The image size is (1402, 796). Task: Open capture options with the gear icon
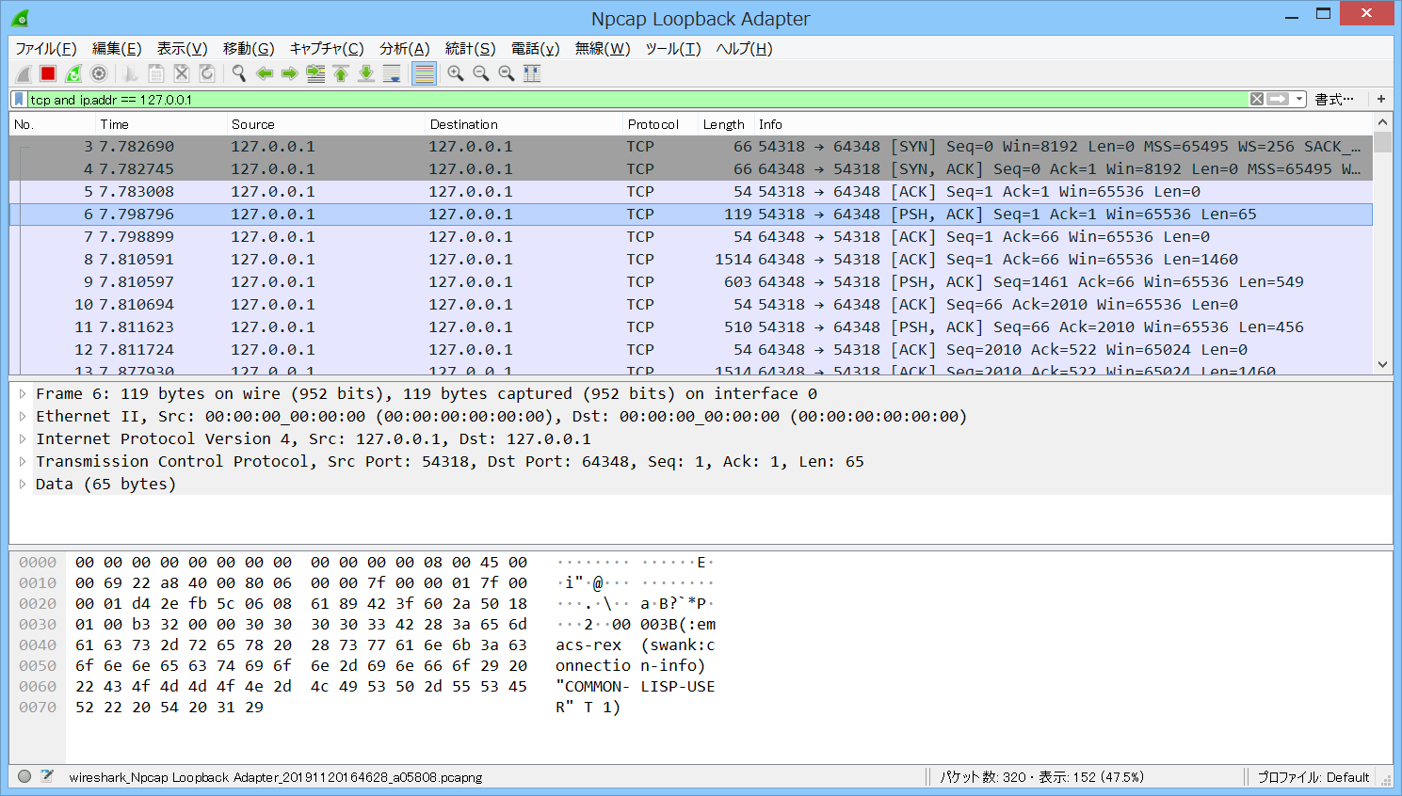tap(99, 73)
